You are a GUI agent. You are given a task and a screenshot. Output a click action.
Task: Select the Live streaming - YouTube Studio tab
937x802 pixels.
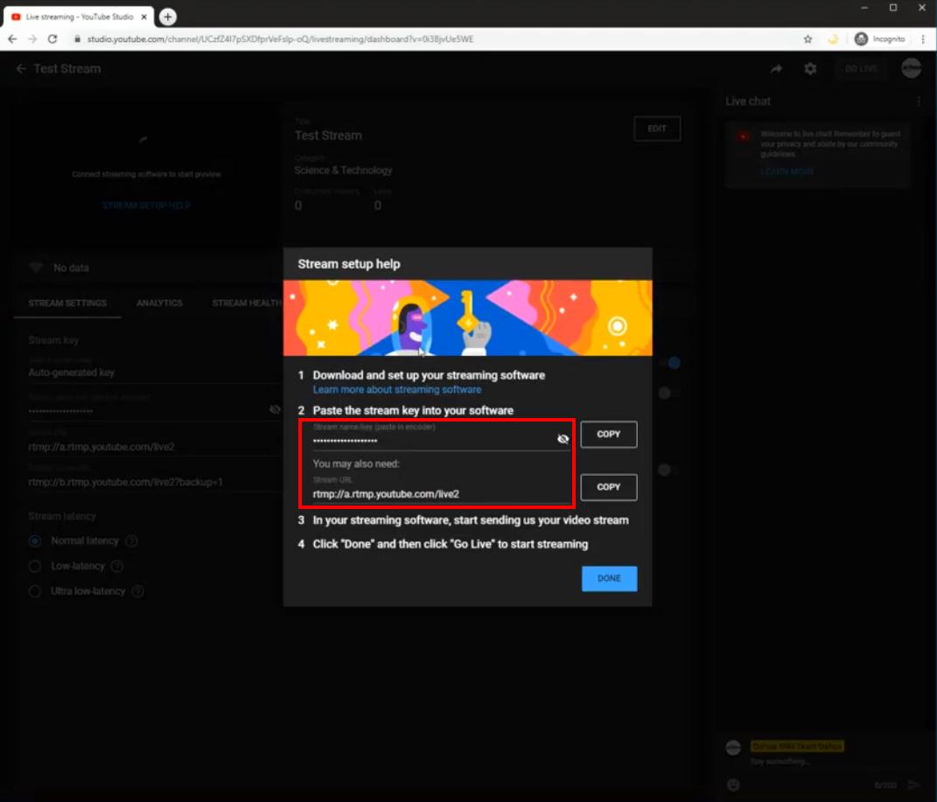pyautogui.click(x=78, y=17)
